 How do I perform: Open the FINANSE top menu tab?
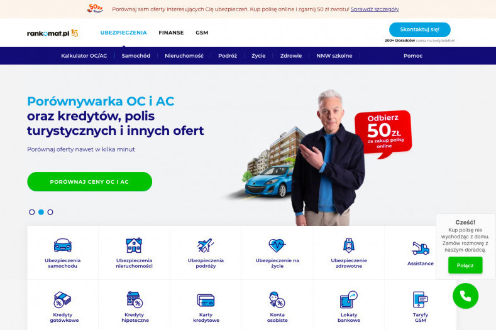coord(171,33)
